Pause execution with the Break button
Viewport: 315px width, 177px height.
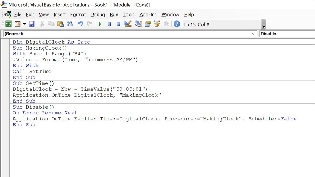tap(109, 24)
